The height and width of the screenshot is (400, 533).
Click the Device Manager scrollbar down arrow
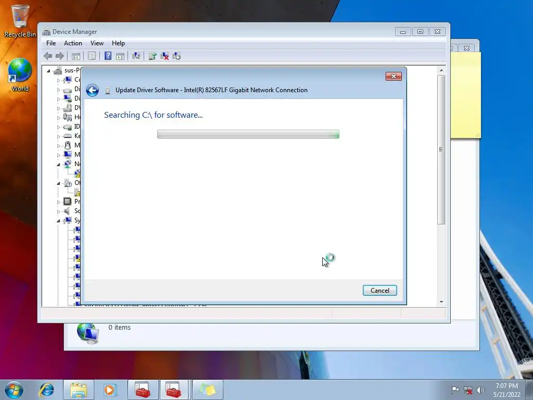441,302
